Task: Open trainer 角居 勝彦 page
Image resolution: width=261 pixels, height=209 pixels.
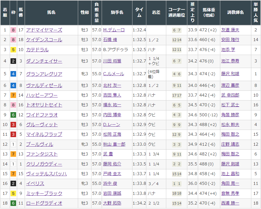Action: tap(230, 115)
